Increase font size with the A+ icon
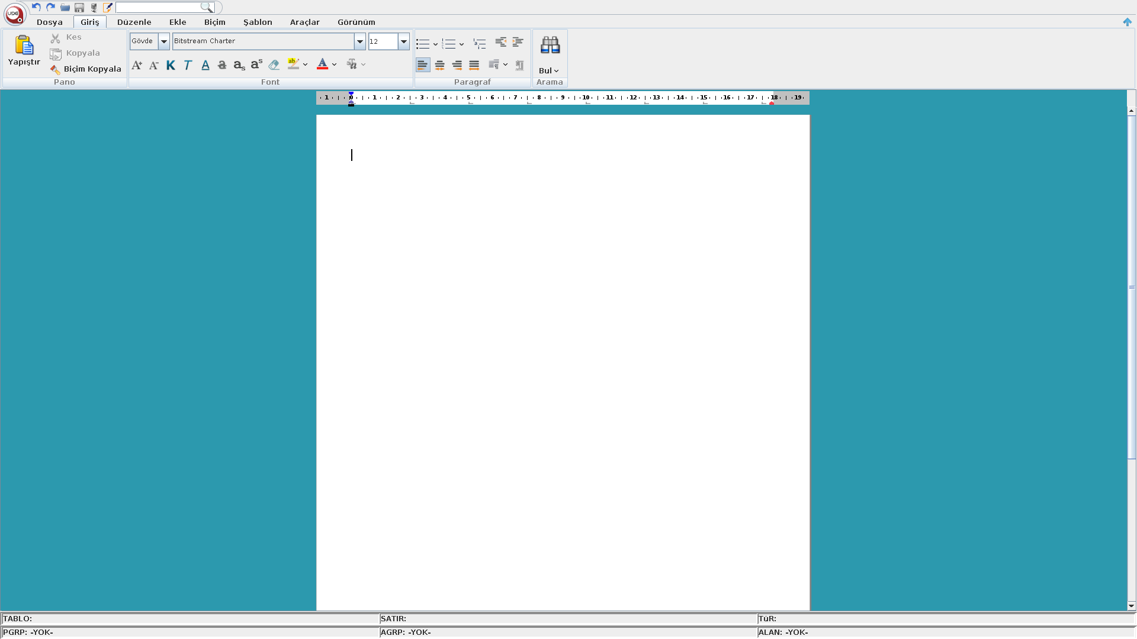The height and width of the screenshot is (639, 1137). [137, 65]
